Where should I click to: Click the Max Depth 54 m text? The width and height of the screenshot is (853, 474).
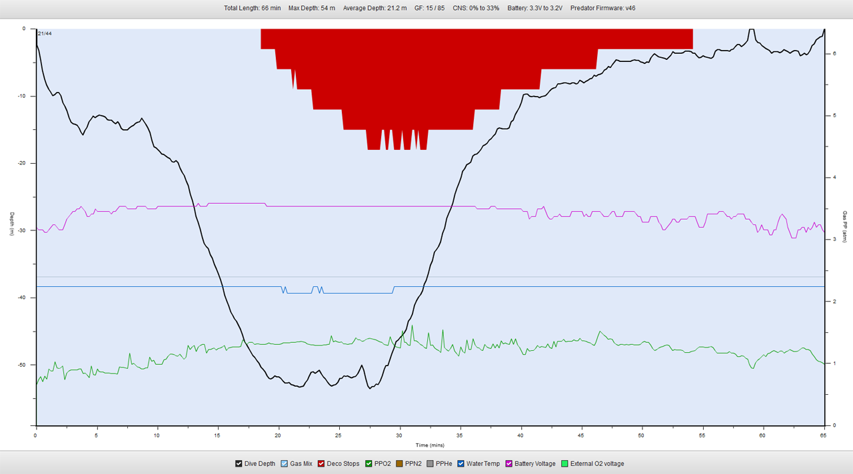point(312,9)
